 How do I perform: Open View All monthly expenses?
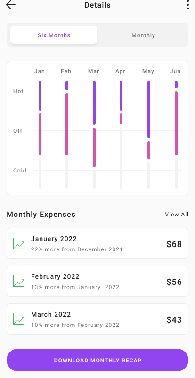[x=177, y=215]
